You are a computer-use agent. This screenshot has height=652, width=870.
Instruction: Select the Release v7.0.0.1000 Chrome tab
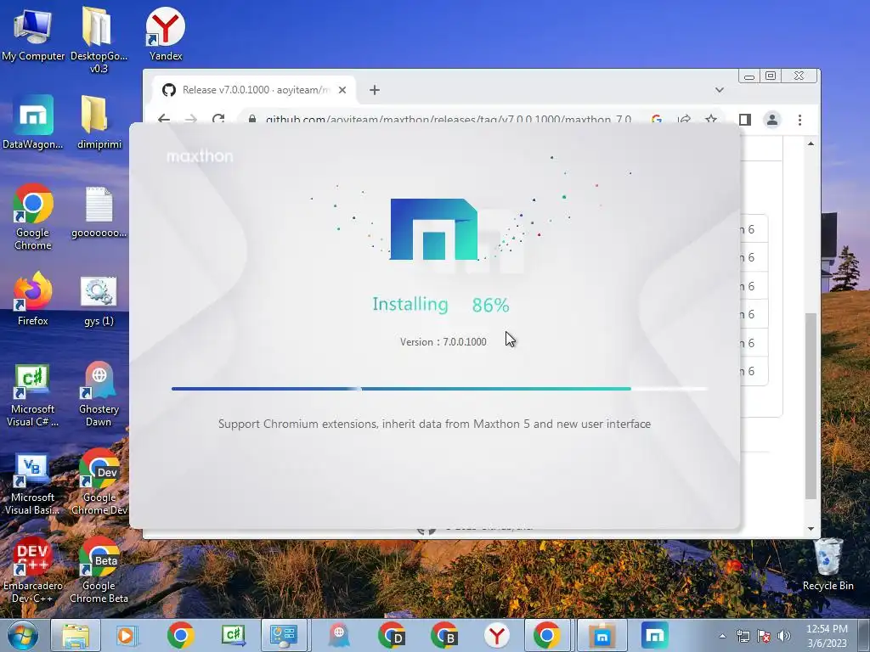[253, 90]
